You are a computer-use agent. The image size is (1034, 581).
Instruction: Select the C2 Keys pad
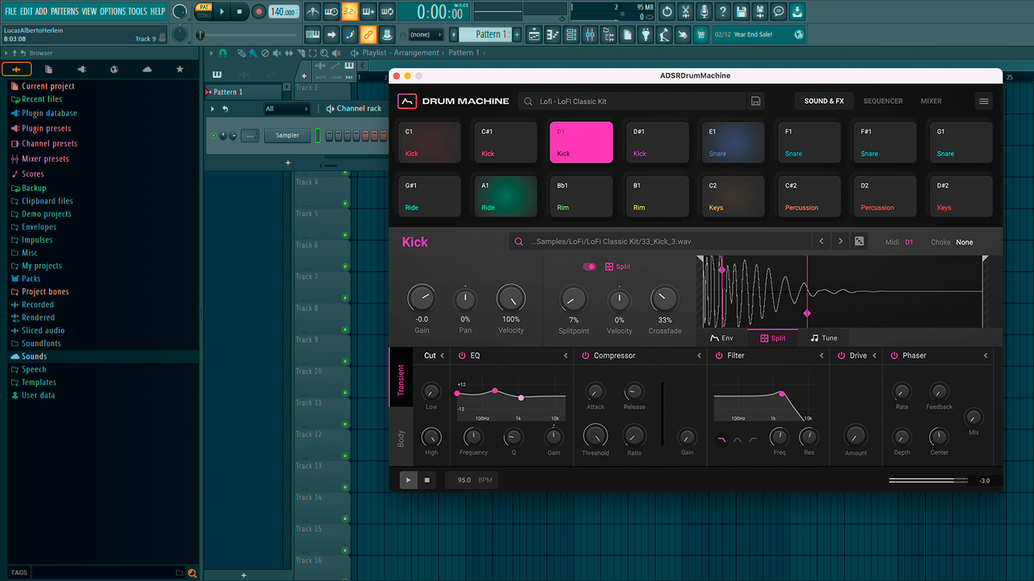(733, 197)
